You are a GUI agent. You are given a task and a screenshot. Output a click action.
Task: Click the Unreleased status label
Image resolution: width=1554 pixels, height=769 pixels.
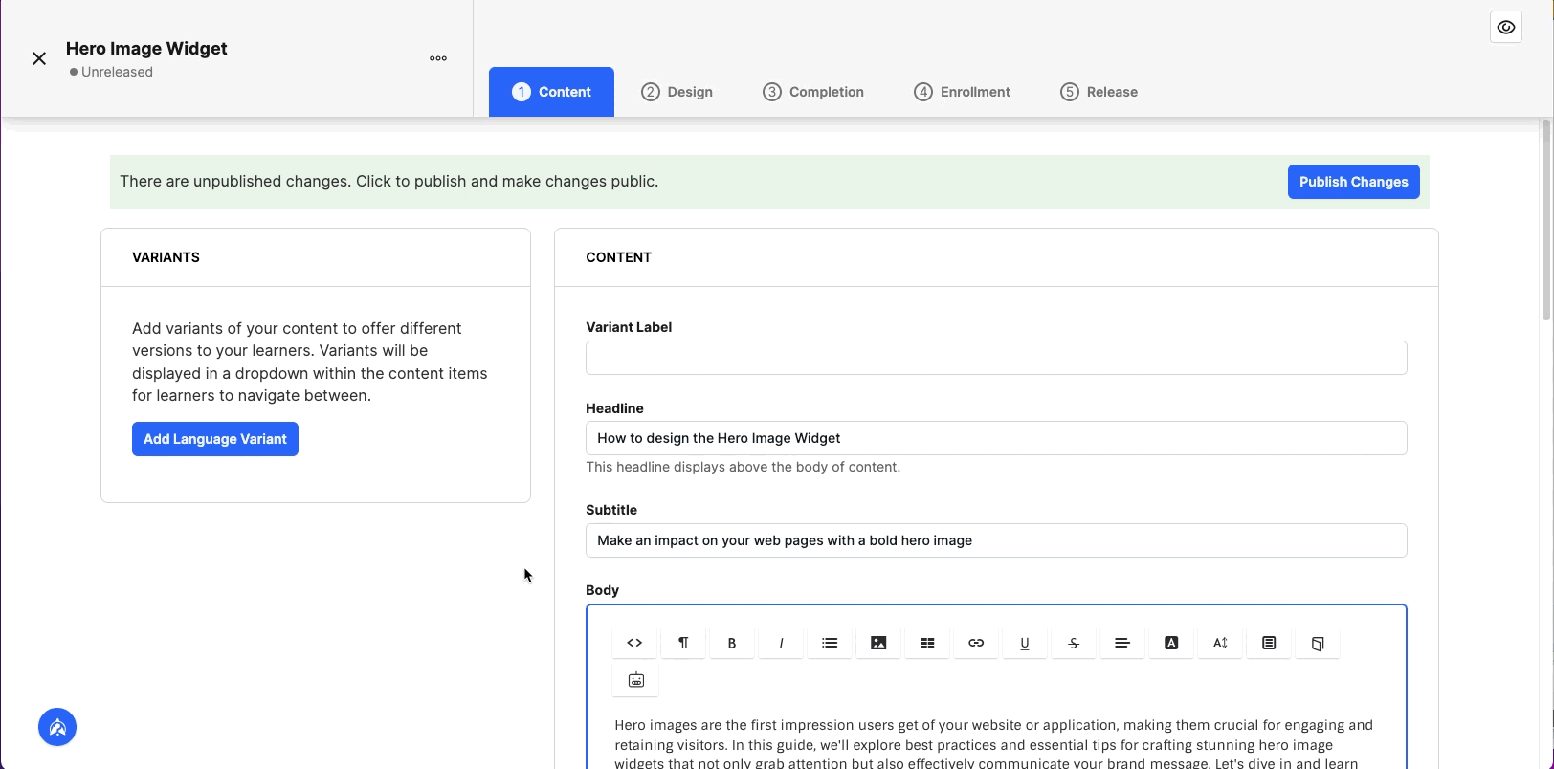pos(111,72)
